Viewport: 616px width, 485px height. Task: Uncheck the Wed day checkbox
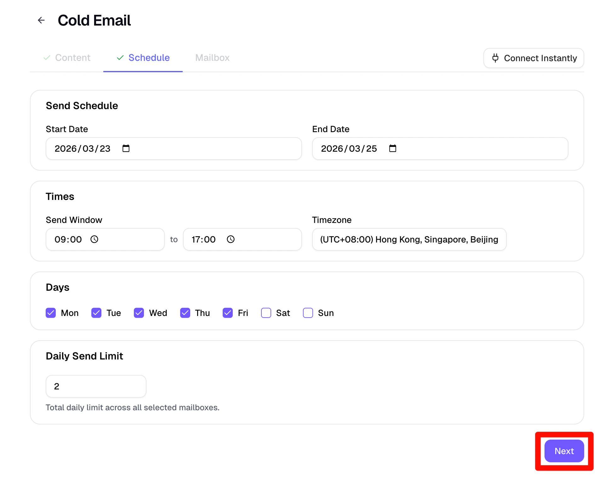pyautogui.click(x=139, y=313)
